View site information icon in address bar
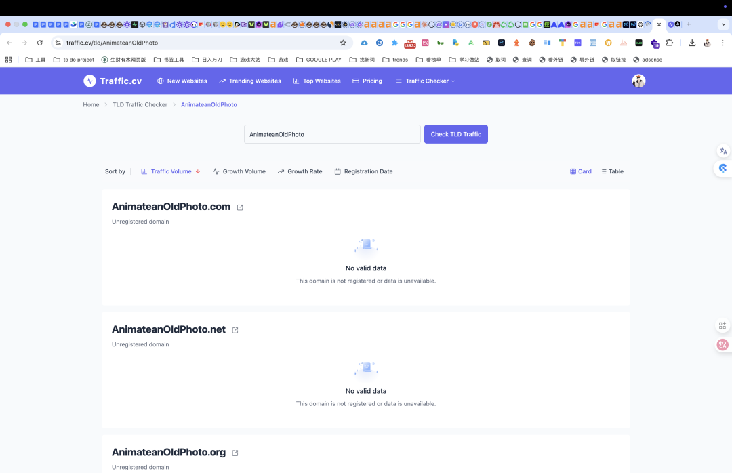The image size is (732, 473). point(58,43)
